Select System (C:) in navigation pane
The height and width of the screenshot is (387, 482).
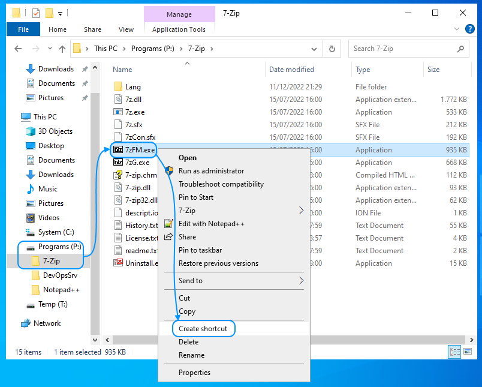(x=56, y=232)
